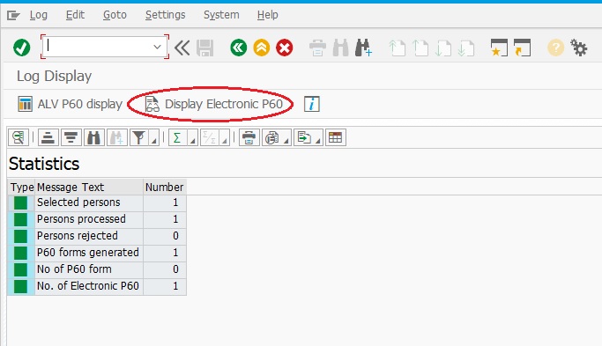602x346 pixels.
Task: Click the Save diskette icon
Action: click(x=205, y=48)
